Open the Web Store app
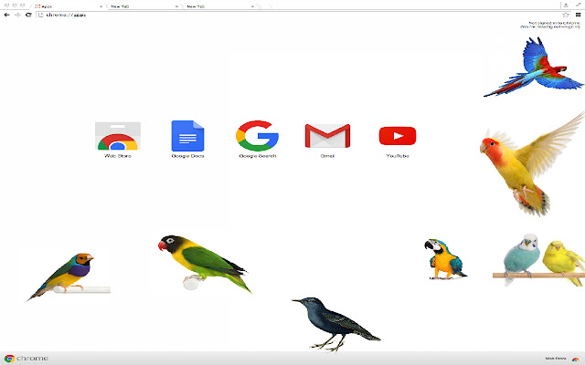The width and height of the screenshot is (585, 365). tap(118, 140)
